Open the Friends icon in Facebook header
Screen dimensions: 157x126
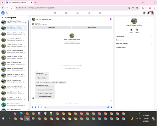(x=78, y=13)
